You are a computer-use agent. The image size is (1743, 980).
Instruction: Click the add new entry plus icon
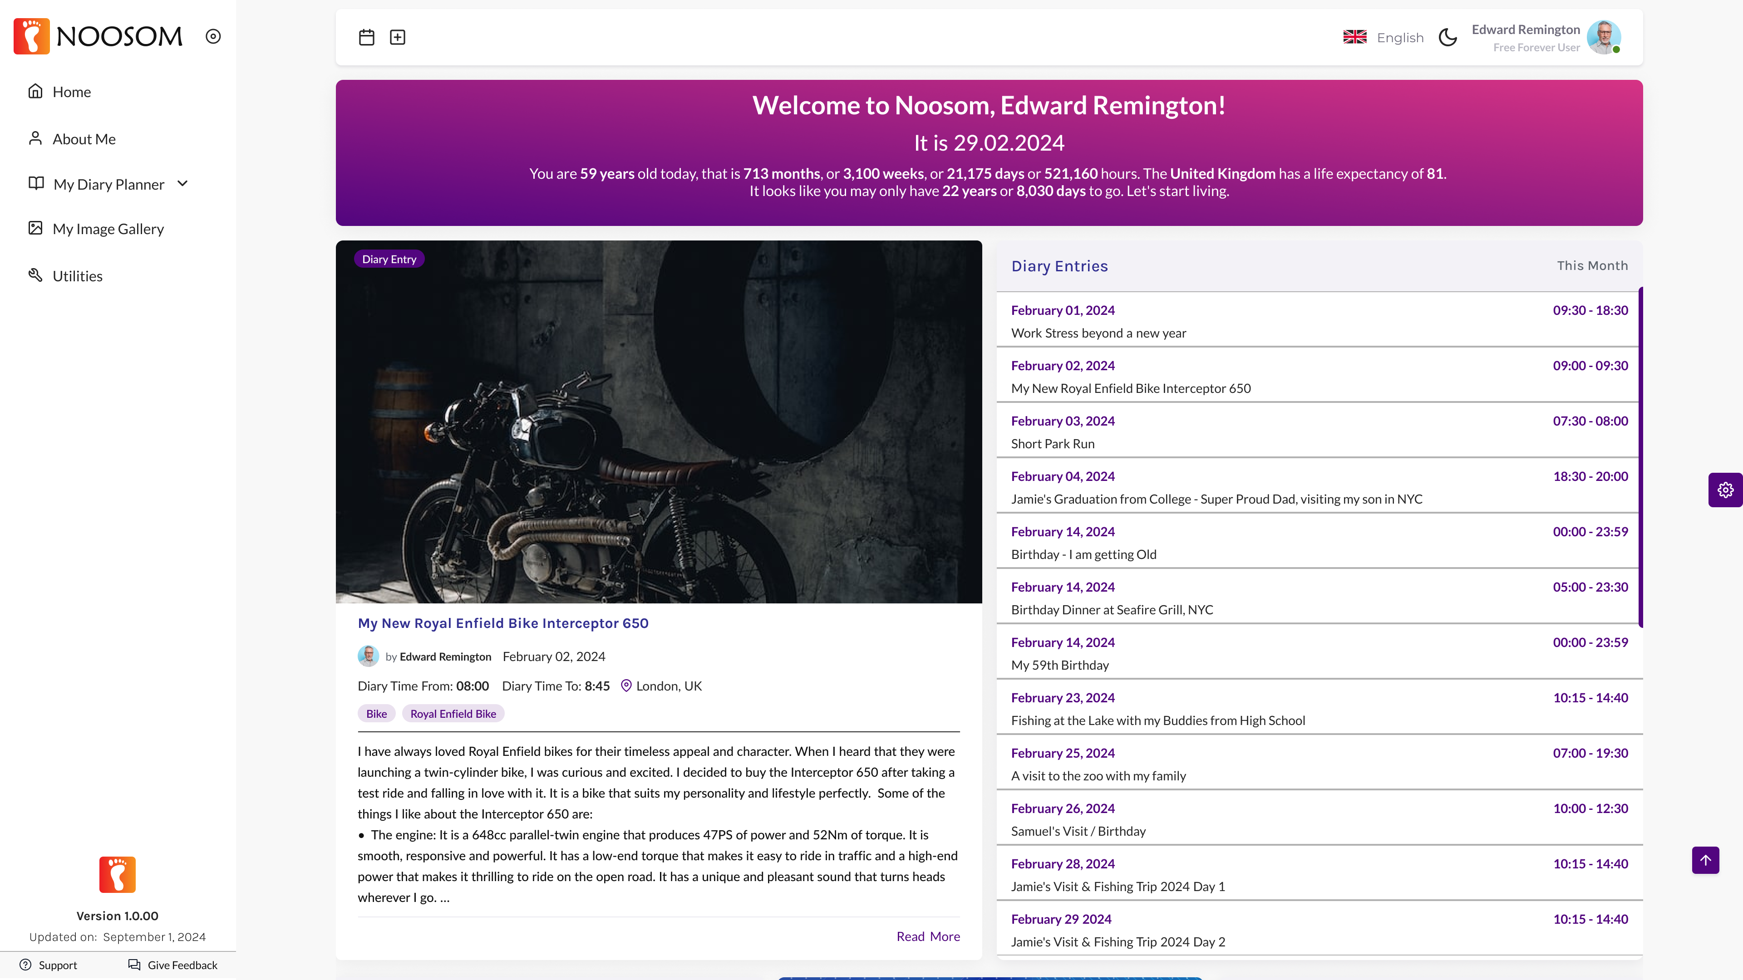tap(398, 37)
